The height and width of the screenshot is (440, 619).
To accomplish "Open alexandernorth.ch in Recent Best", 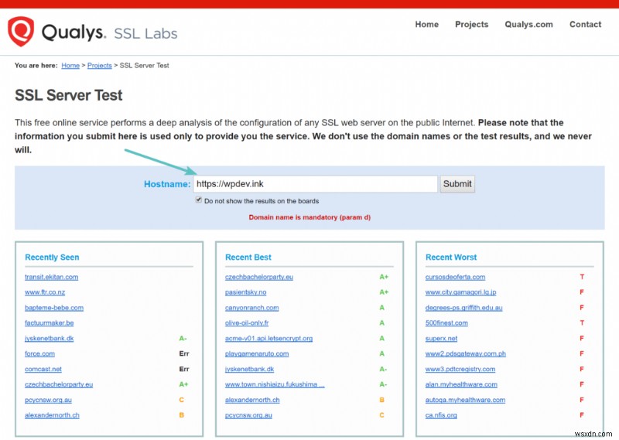I will coord(252,400).
